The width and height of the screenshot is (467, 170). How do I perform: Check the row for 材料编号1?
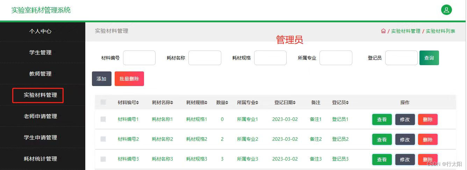click(103, 119)
